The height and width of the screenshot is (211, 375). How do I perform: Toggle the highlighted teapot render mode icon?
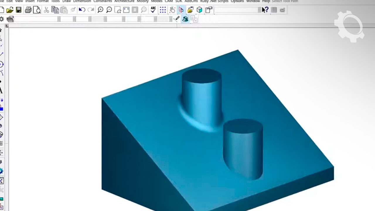[185, 19]
